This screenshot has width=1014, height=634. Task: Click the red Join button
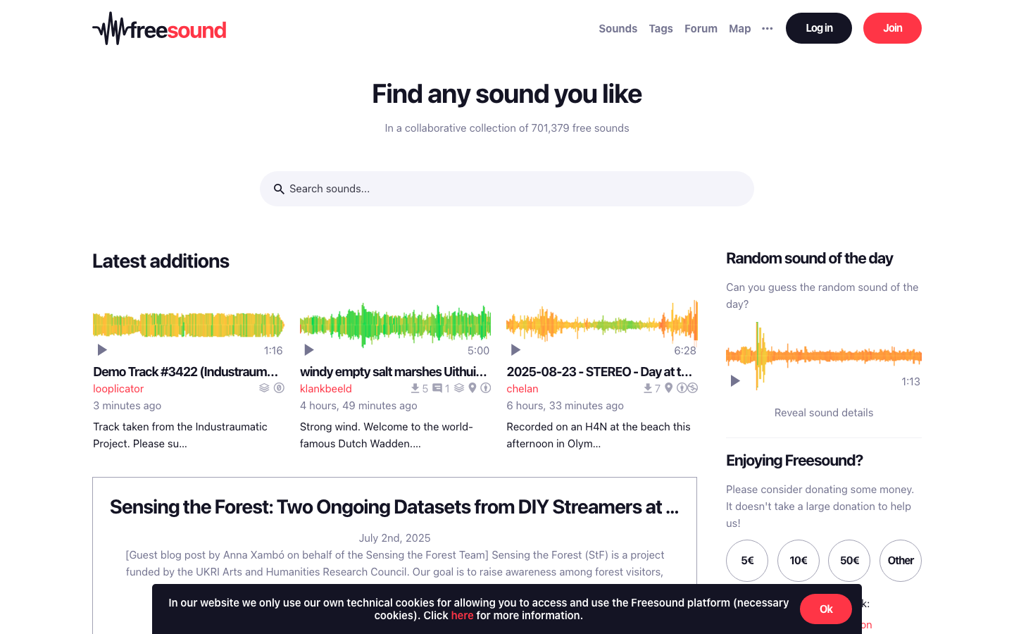click(892, 28)
